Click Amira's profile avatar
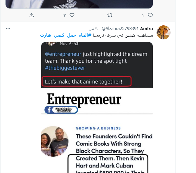 click(x=164, y=32)
